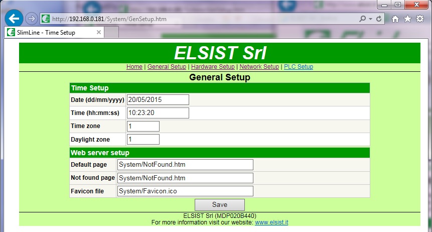Click the Time (hh:mm:ss) input field
The height and width of the screenshot is (232, 432).
pyautogui.click(x=158, y=113)
